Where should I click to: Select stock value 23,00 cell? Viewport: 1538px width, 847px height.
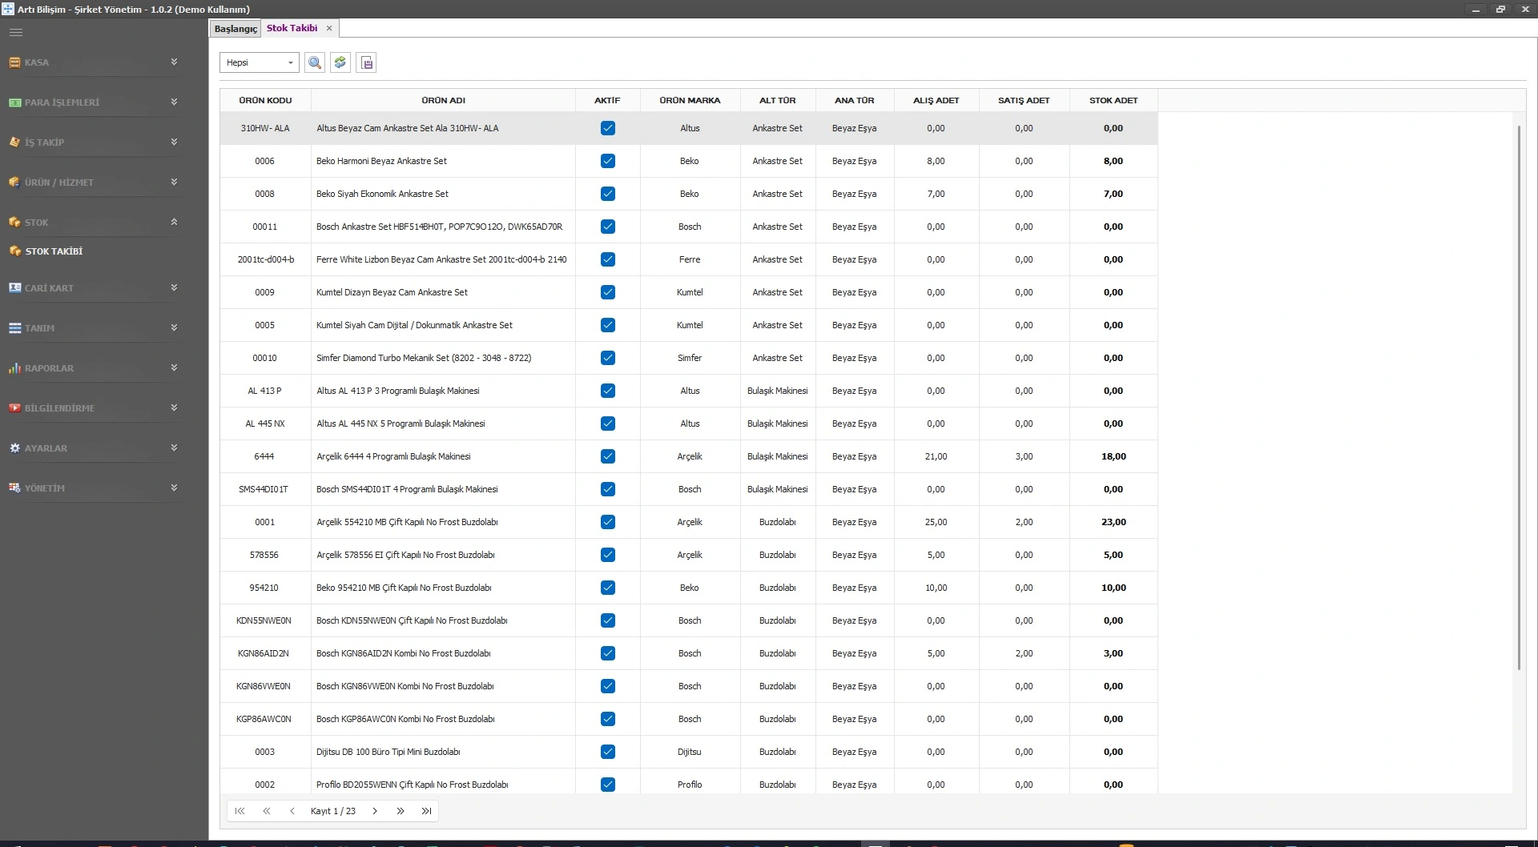pos(1113,522)
